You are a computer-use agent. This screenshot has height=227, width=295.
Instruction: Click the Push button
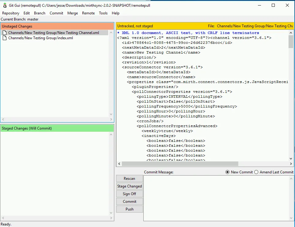coord(129,209)
